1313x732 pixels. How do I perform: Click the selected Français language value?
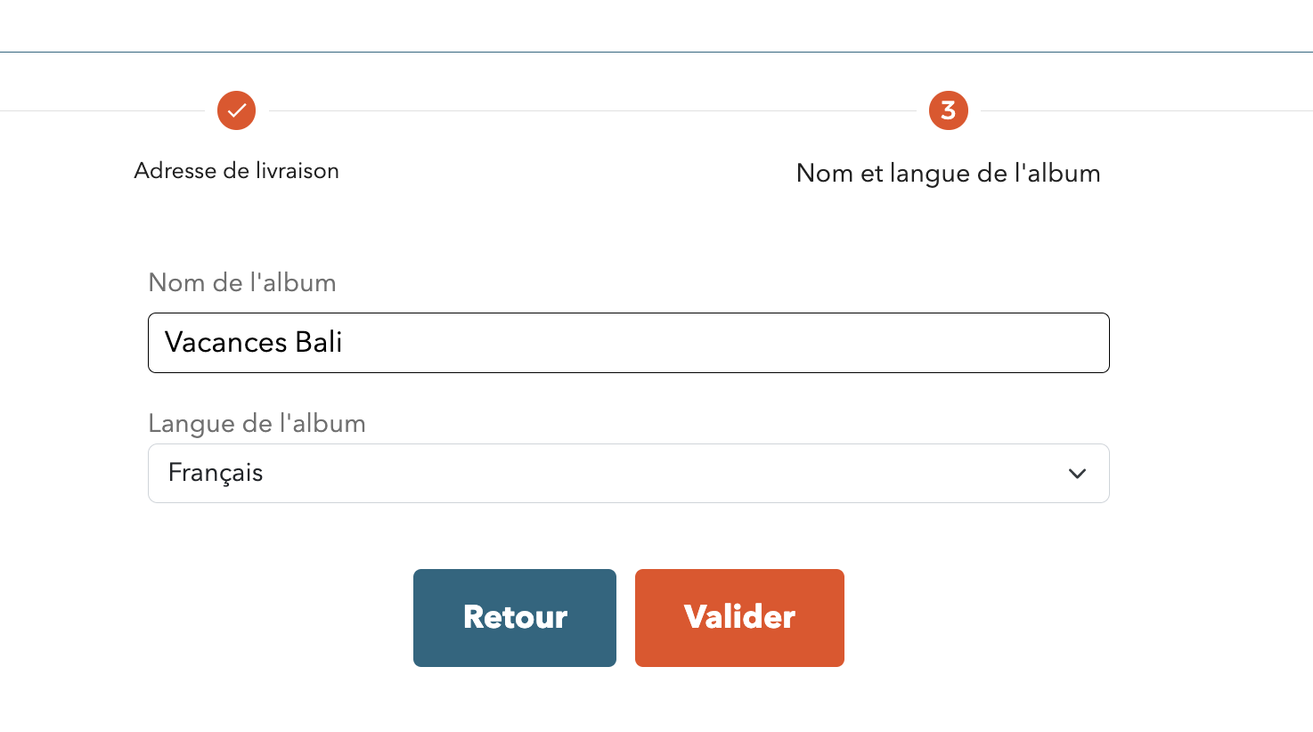[x=216, y=473]
